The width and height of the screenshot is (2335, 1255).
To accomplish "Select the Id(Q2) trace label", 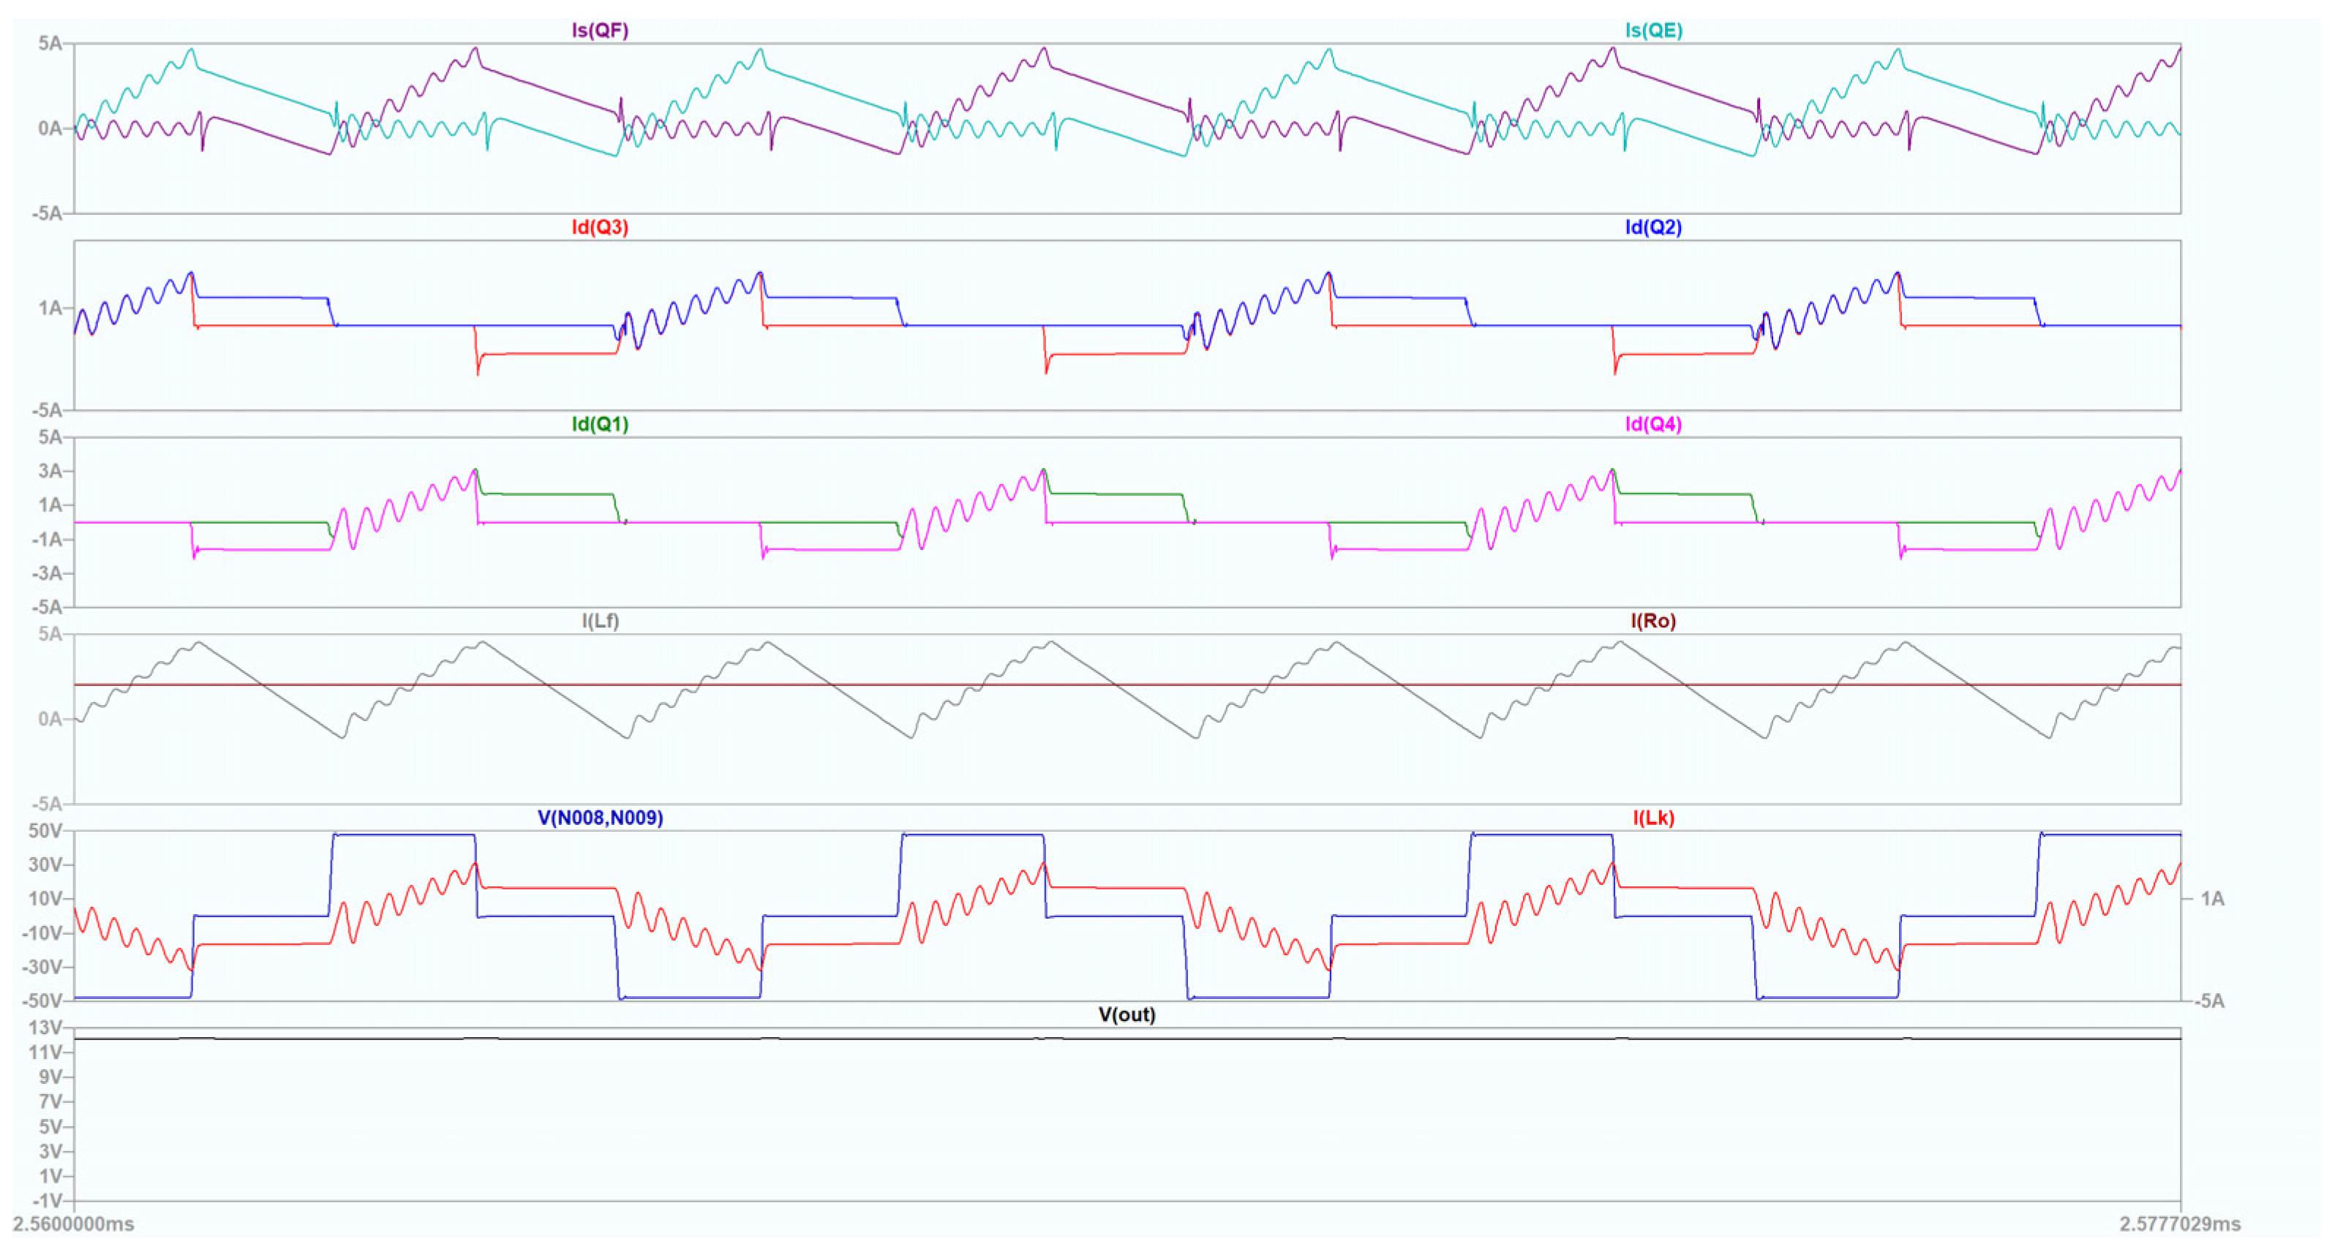I will click(x=1652, y=227).
